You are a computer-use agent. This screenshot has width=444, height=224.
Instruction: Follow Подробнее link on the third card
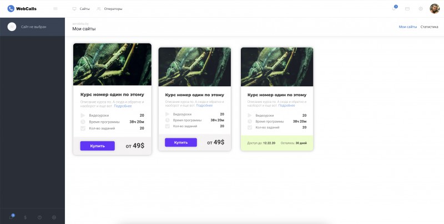click(286, 105)
